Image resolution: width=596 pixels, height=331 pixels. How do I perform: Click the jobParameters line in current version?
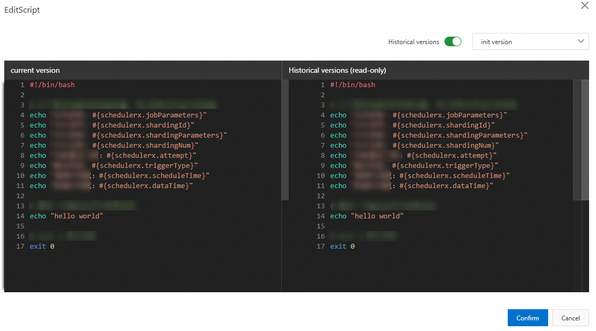[118, 115]
